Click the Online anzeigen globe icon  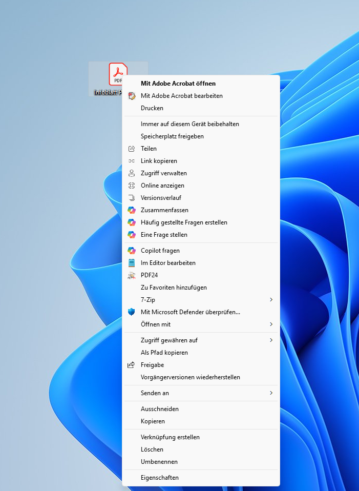[x=132, y=186]
